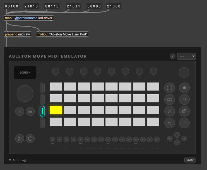Open the question mark help button
This screenshot has height=170, width=207.
(x=173, y=56)
